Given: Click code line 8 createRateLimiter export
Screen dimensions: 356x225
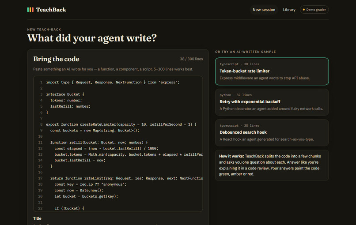Looking at the screenshot, I should click(121, 124).
